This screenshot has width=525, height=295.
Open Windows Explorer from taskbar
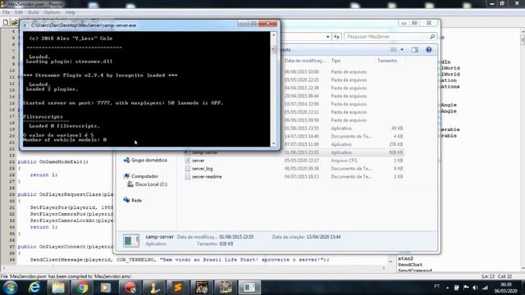(x=58, y=288)
